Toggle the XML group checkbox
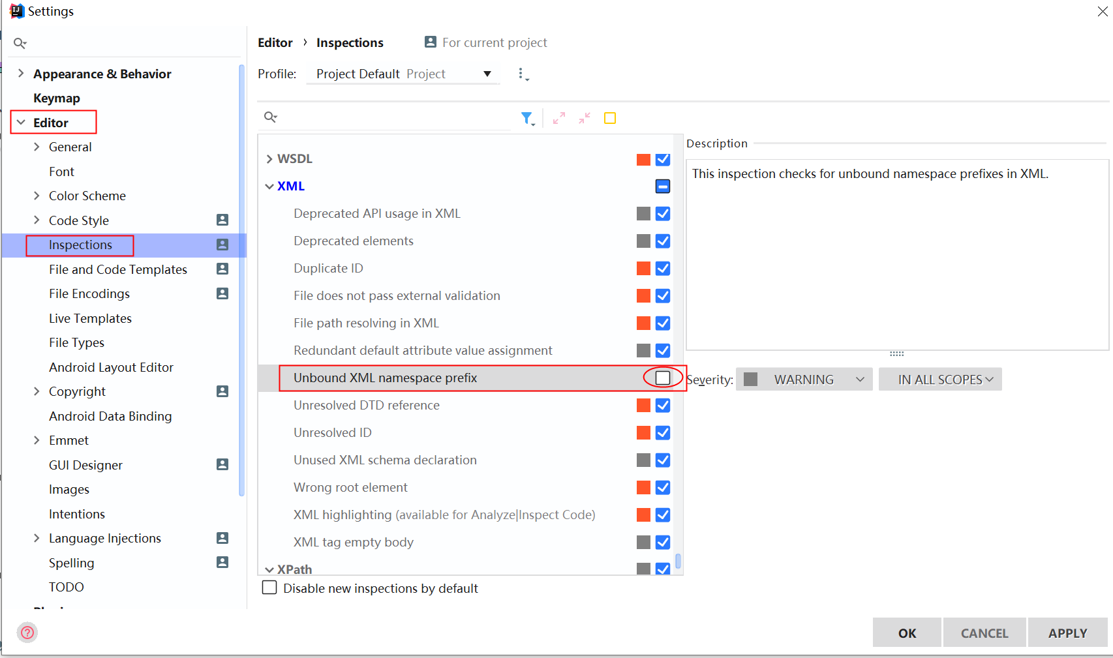The height and width of the screenshot is (658, 1113). click(663, 187)
